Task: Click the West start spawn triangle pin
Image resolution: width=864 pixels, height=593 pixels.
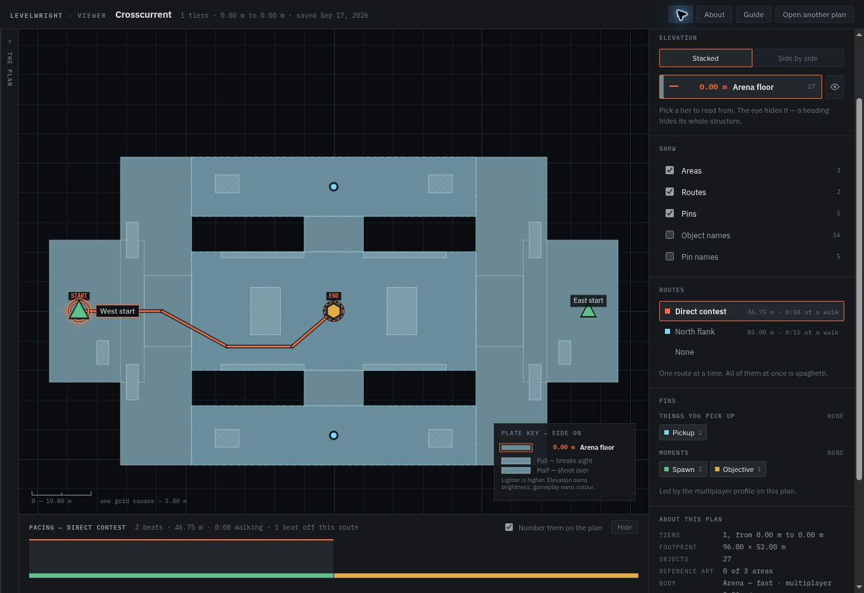Action: coord(79,311)
